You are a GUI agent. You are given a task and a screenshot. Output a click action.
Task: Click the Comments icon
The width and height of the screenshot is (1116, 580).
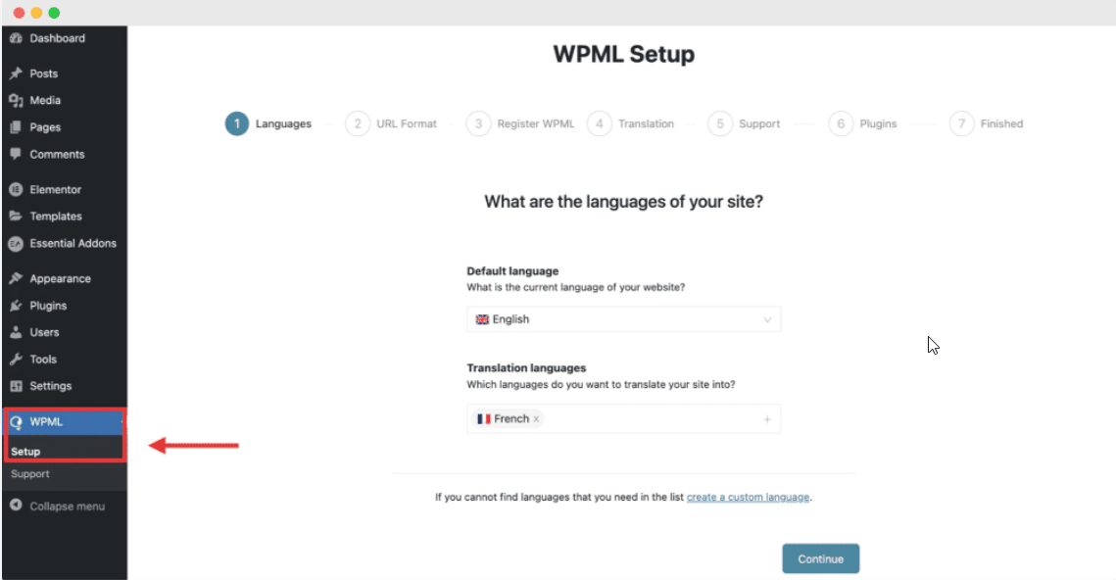tap(16, 154)
